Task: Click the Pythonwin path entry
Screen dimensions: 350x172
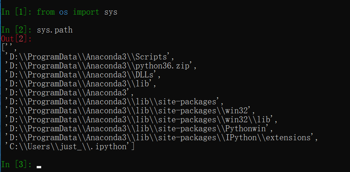Action: click(139, 129)
